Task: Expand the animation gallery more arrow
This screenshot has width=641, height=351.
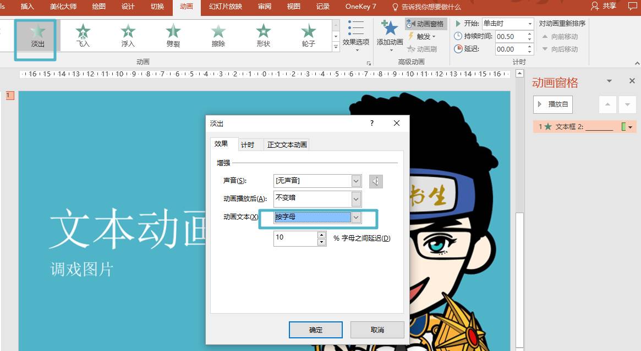Action: point(336,47)
